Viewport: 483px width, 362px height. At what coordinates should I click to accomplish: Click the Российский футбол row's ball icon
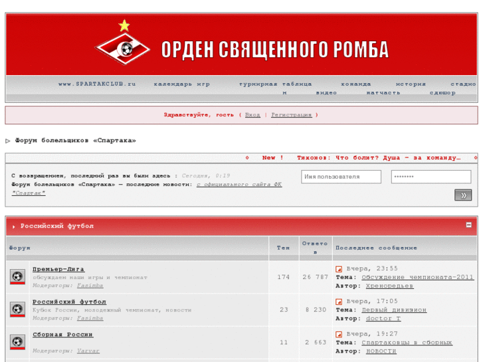[x=17, y=309]
